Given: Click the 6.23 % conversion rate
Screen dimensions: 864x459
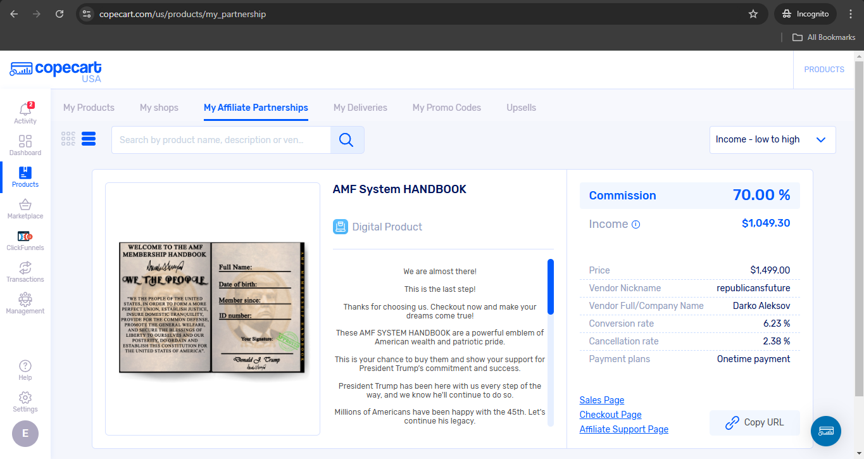Looking at the screenshot, I should (777, 324).
